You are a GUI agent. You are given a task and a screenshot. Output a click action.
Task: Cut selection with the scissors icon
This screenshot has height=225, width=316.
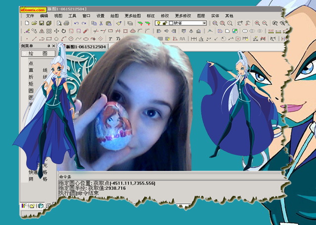click(101, 23)
